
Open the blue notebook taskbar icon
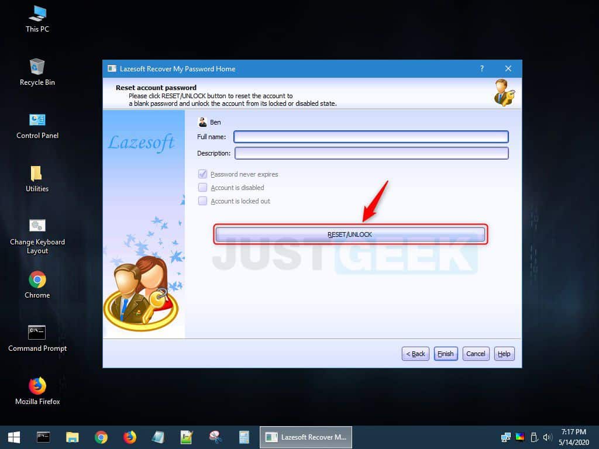(158, 437)
